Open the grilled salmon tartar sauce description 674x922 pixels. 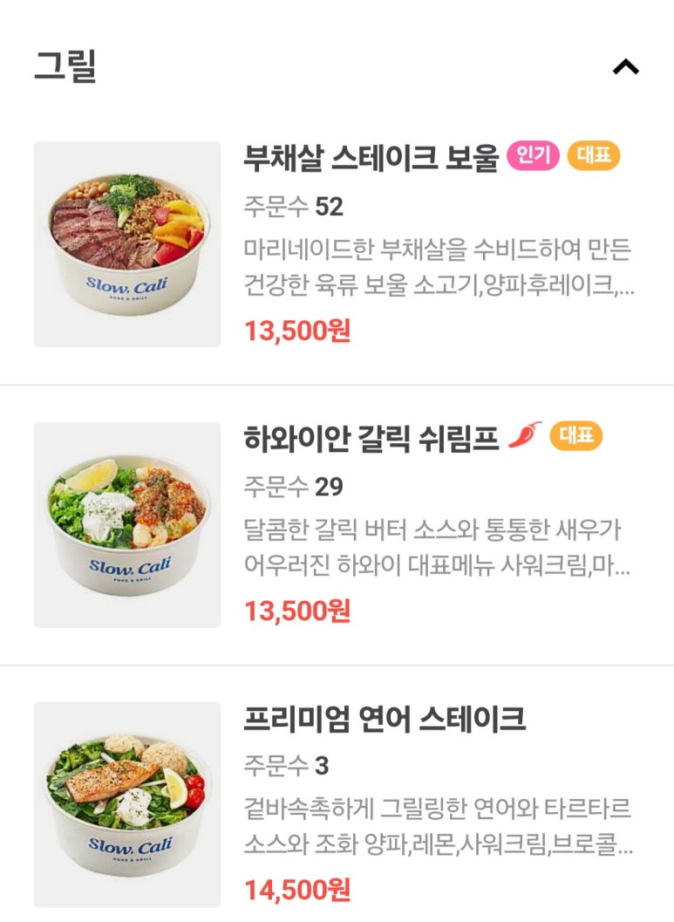[x=439, y=827]
